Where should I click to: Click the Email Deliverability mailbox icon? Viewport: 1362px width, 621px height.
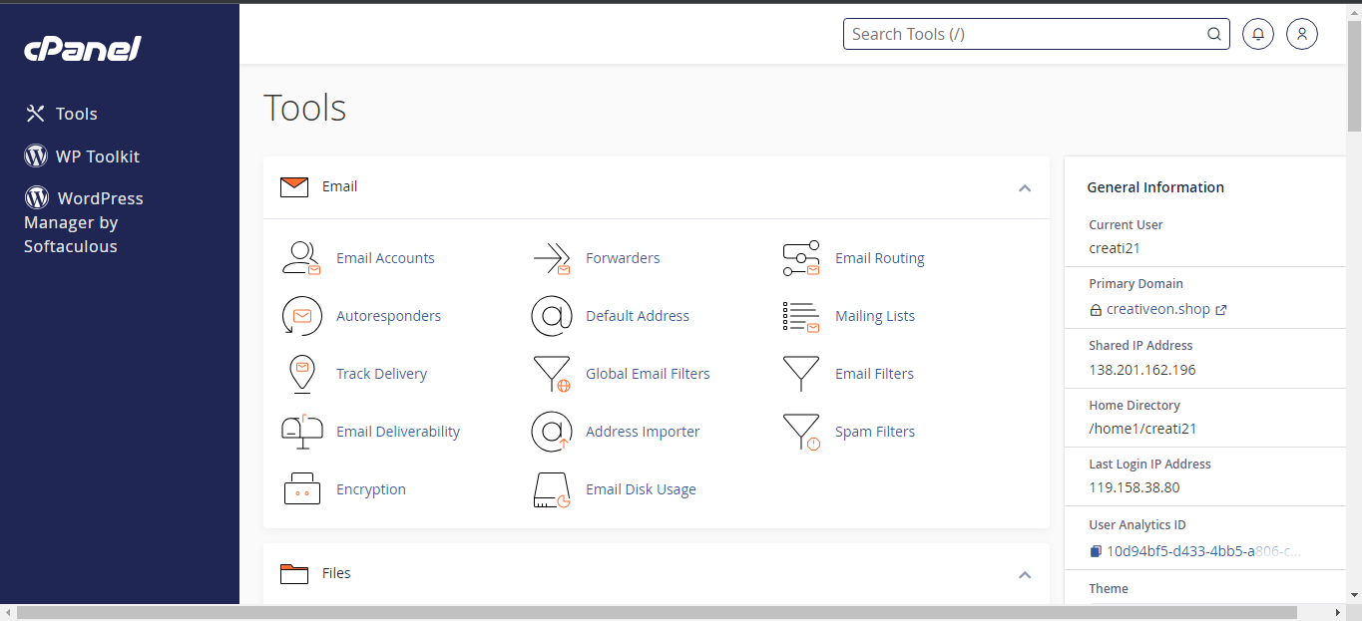[x=301, y=432]
